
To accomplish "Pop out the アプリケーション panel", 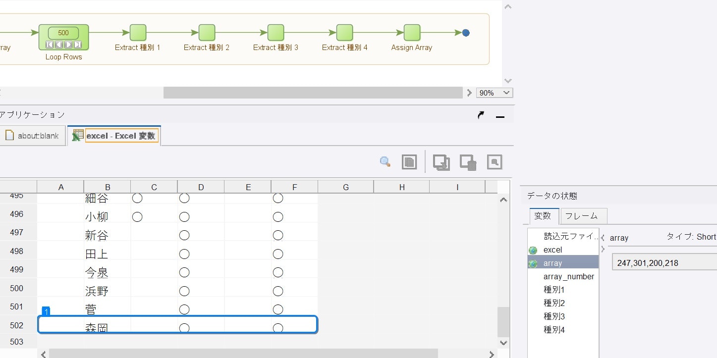I will tap(481, 115).
